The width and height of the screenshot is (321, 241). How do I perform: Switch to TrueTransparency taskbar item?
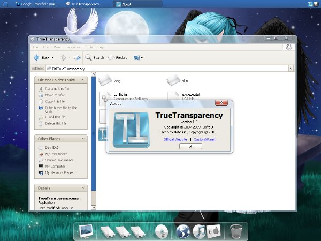point(83,4)
